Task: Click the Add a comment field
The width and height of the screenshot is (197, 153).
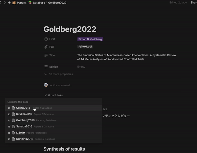Action: (x=61, y=85)
